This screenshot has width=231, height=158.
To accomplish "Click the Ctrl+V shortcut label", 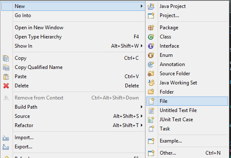I will pos(132,76).
